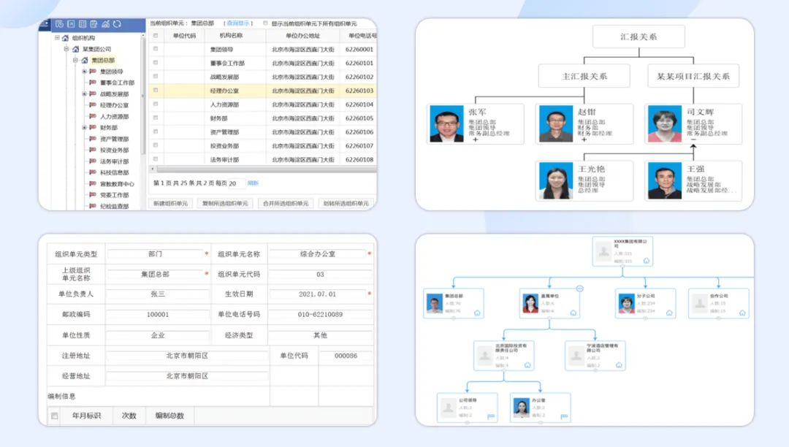Expand subordinates with plus under 张军
Viewport: 789px width, 447px height.
475,140
